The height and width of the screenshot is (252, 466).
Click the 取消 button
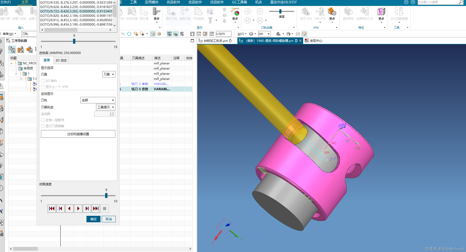click(109, 219)
